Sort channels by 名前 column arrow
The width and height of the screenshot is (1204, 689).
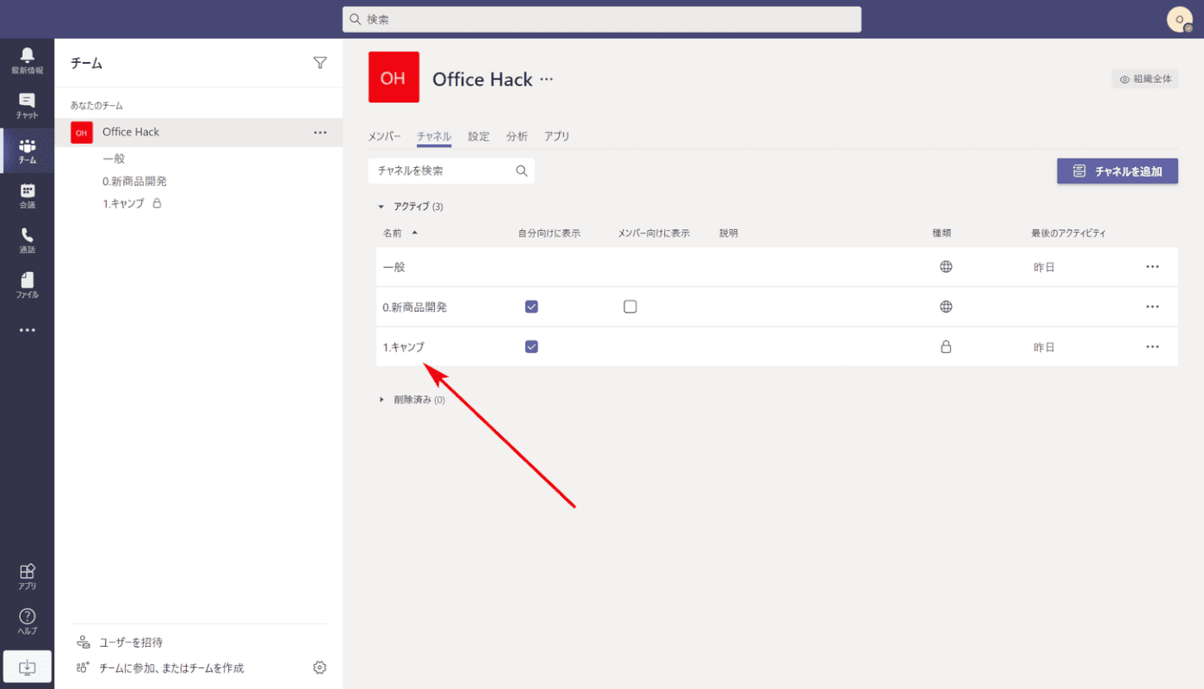(x=414, y=233)
